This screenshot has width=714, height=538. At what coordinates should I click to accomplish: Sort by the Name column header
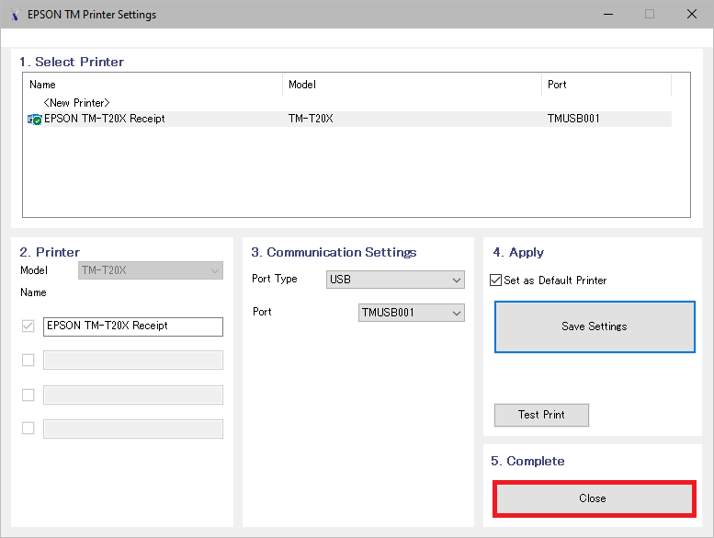(153, 85)
